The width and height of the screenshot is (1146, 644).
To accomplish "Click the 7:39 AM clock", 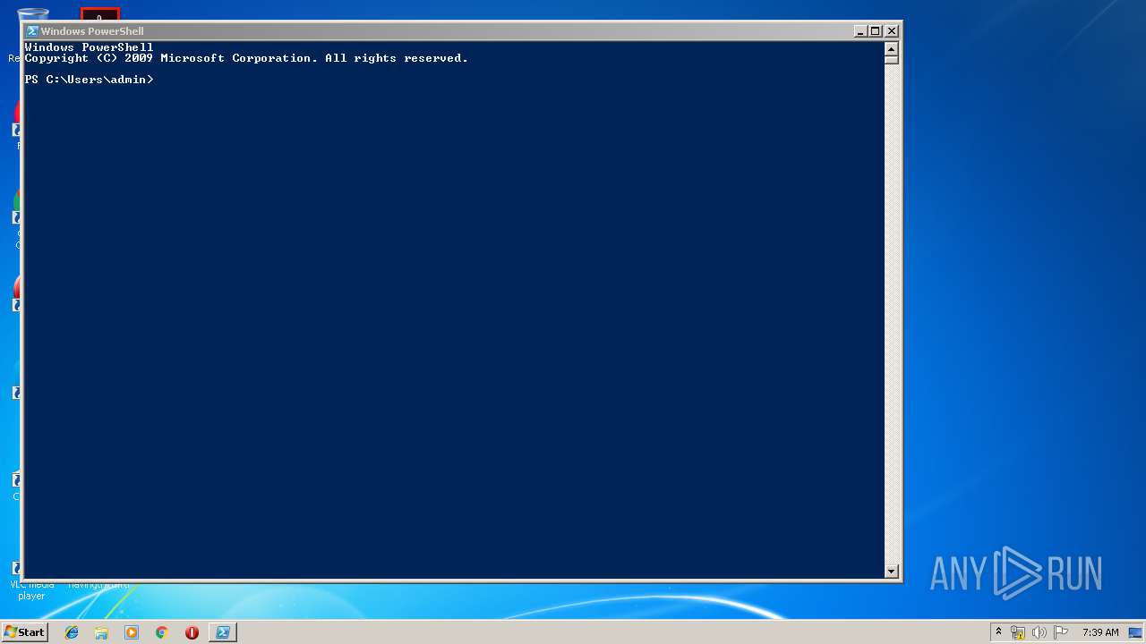I will tap(1100, 632).
